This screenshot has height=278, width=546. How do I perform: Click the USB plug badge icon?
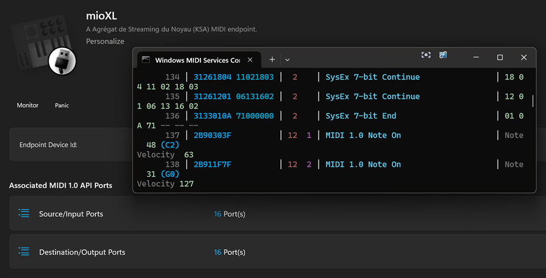click(62, 61)
